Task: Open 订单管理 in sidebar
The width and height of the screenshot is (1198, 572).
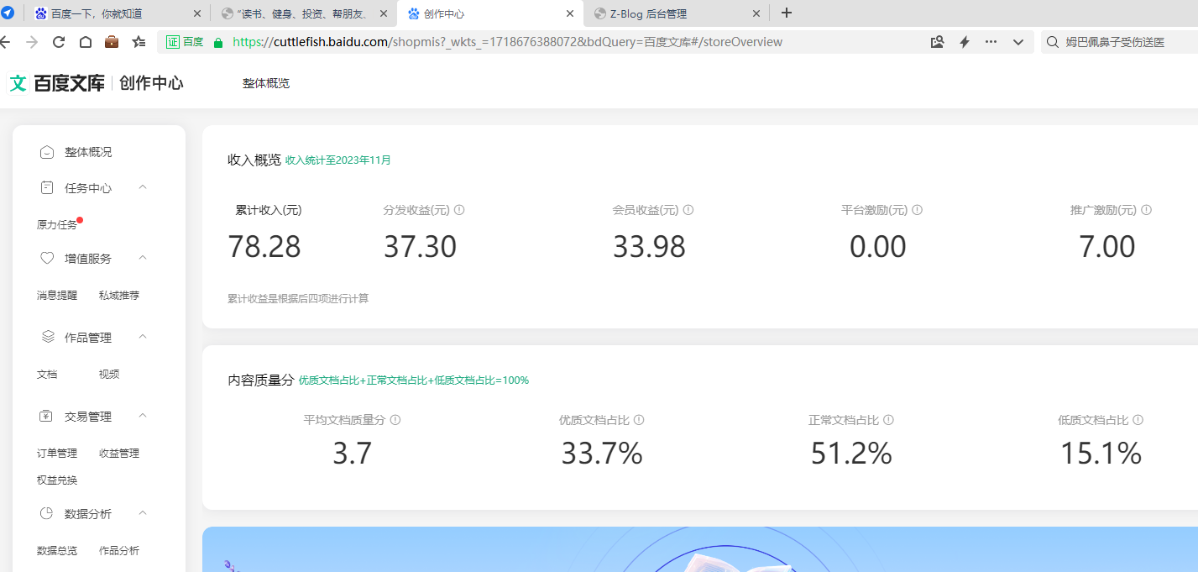Action: [x=57, y=454]
